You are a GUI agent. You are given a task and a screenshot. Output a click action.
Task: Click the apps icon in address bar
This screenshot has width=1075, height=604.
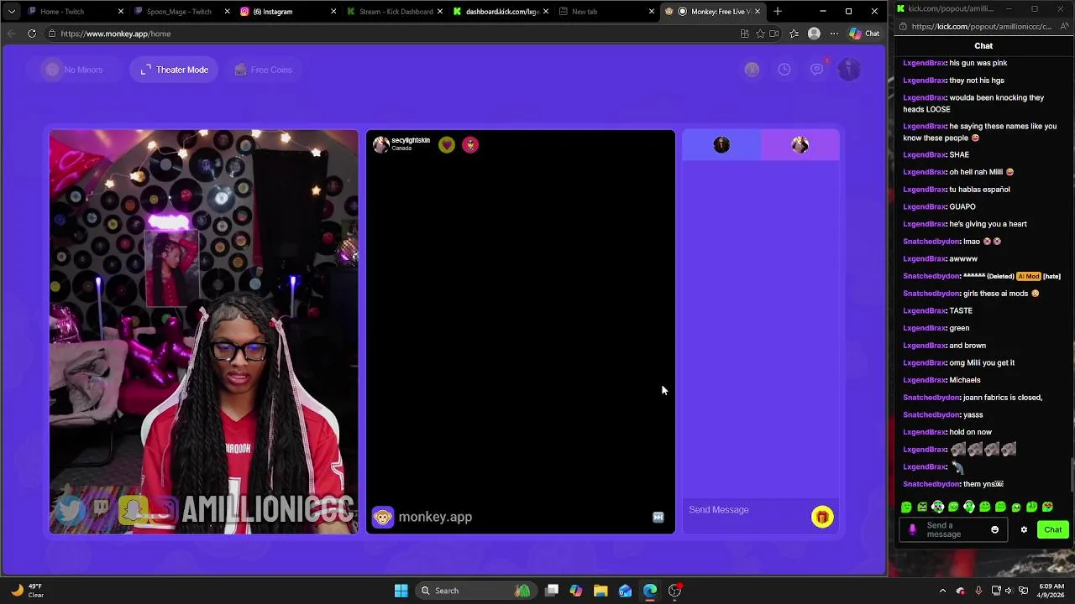(x=745, y=34)
